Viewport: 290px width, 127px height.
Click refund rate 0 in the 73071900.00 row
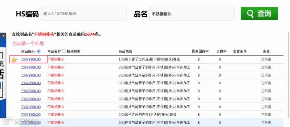220,115
